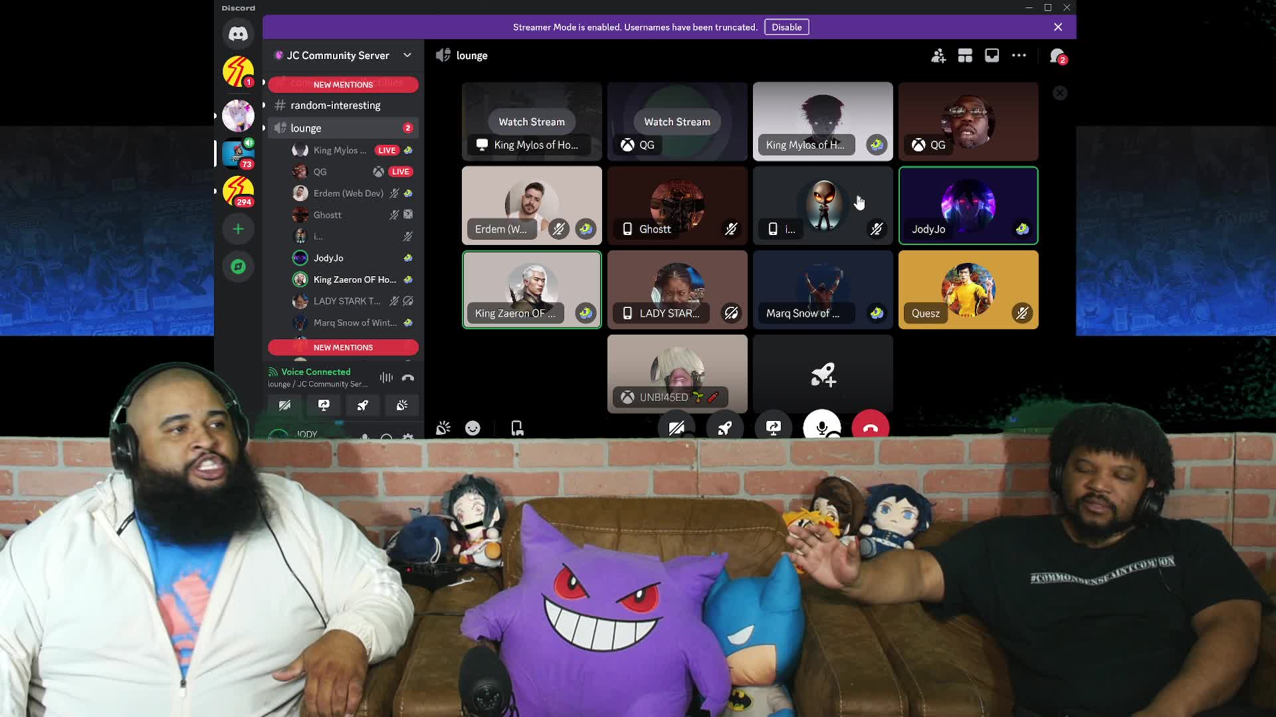Viewport: 1276px width, 717px height.
Task: Disable Streamer Mode with the Disable button
Action: (787, 27)
